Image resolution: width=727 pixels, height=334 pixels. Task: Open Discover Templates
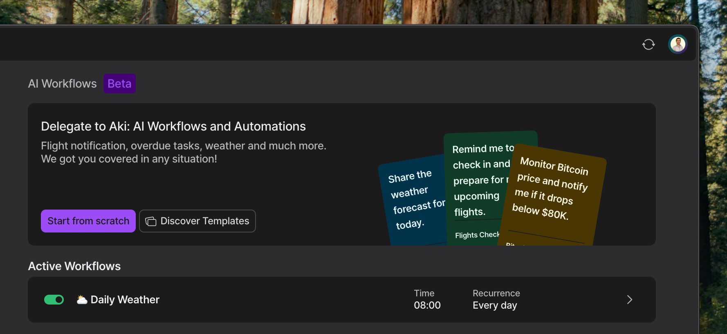point(197,221)
